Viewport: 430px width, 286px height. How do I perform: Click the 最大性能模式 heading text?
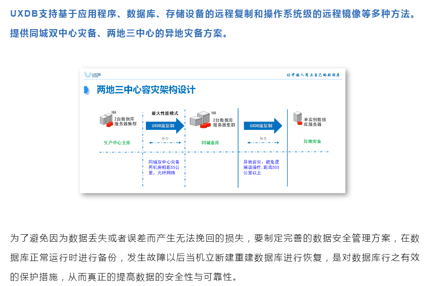tap(165, 113)
